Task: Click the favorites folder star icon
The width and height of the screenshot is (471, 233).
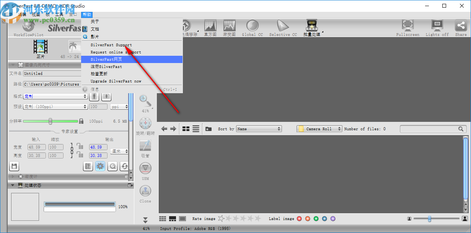Action: [209, 129]
